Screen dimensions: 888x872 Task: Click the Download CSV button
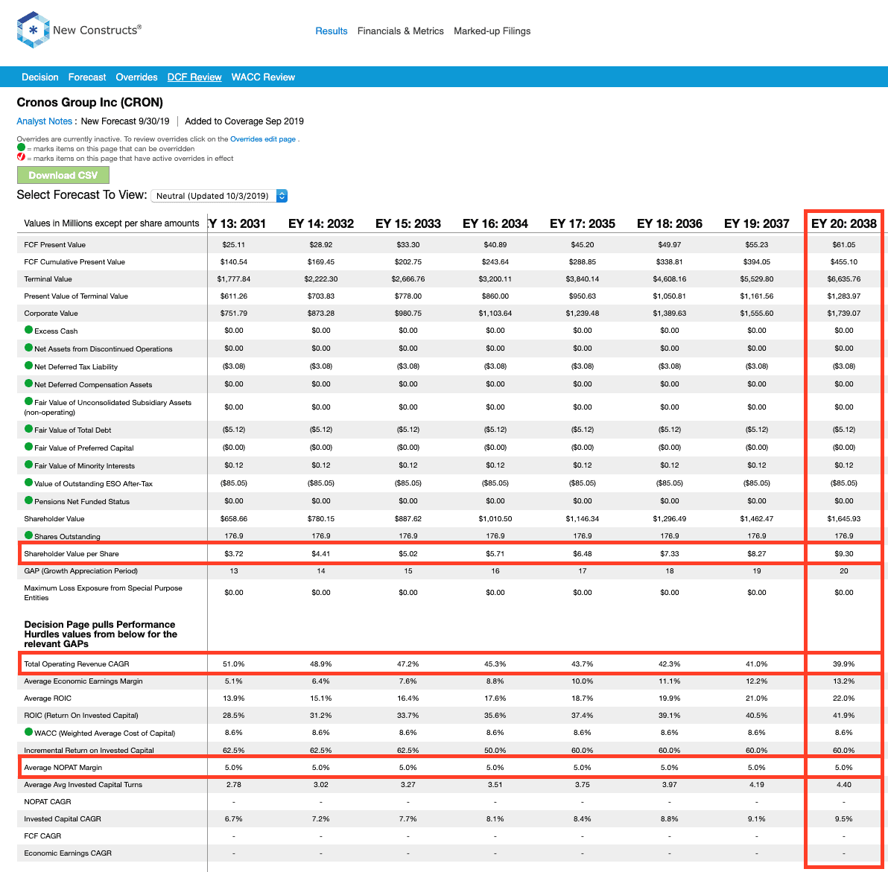63,175
